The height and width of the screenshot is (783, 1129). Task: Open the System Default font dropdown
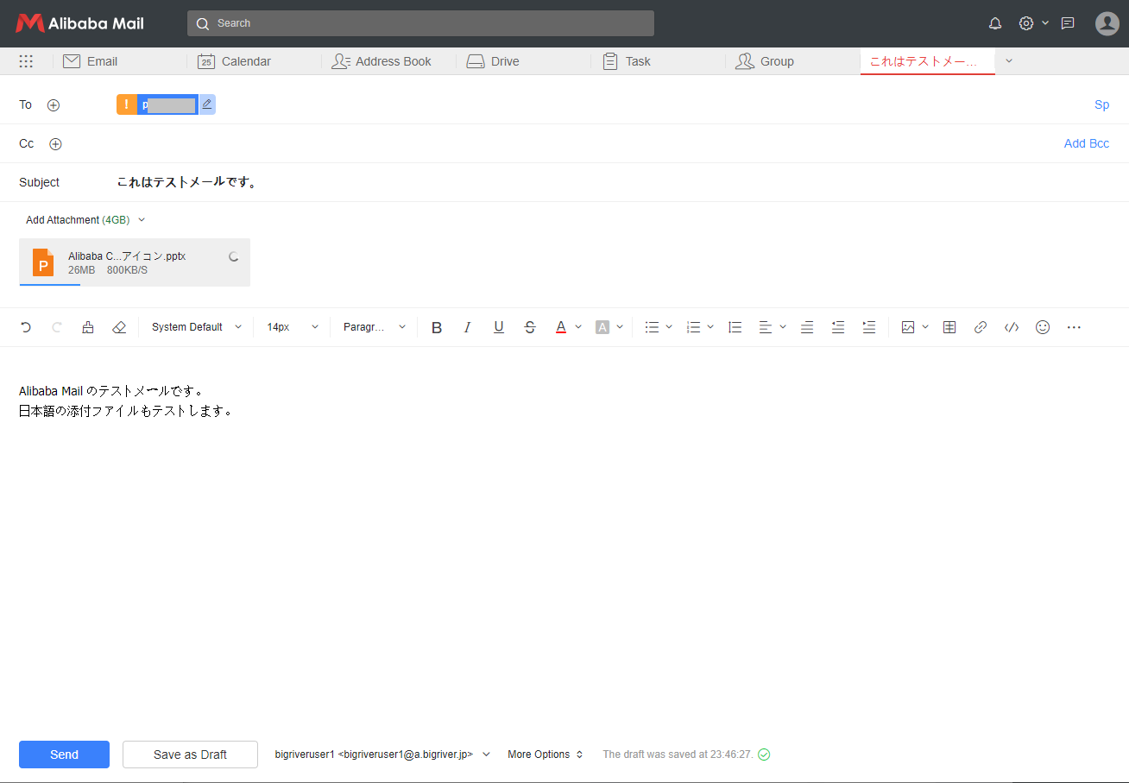click(x=196, y=327)
